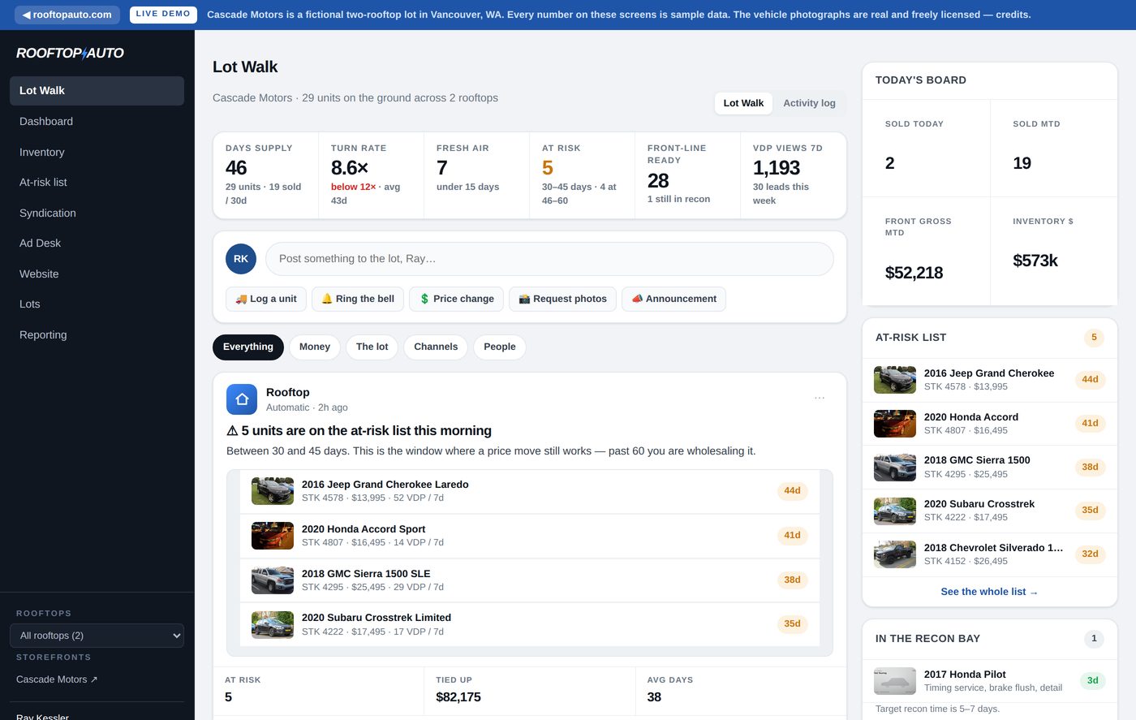1136x720 pixels.
Task: Click the At Risk 5 stat card
Action: click(582, 175)
